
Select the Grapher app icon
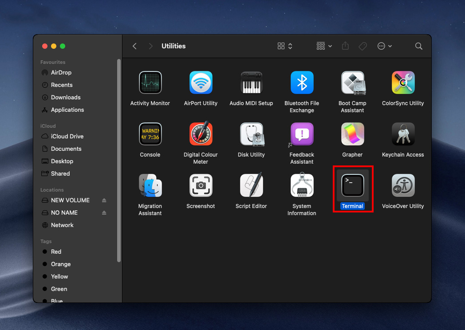pos(353,134)
